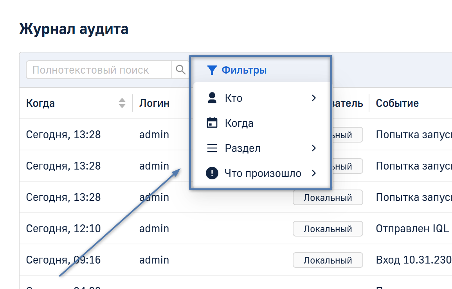Click the Локальный badge in 12:10 row
The height and width of the screenshot is (289, 452).
tap(328, 229)
